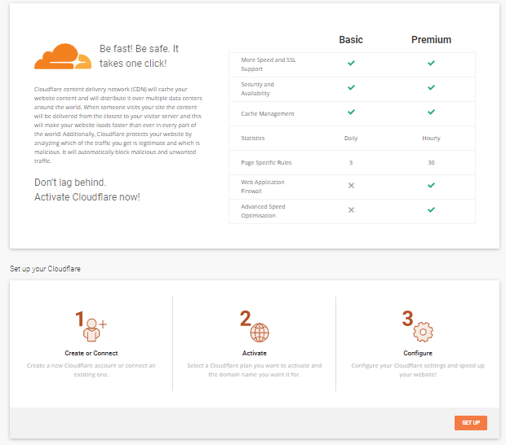The width and height of the screenshot is (506, 445).
Task: Click the Cloudflare cloud logo
Action: click(x=63, y=56)
